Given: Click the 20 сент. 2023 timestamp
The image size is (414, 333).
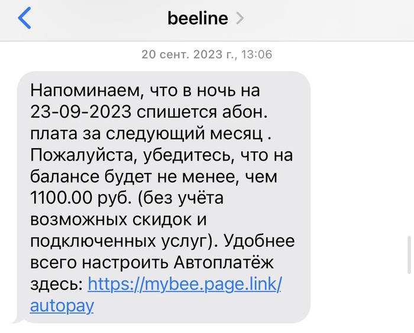Looking at the screenshot, I should coord(206,55).
